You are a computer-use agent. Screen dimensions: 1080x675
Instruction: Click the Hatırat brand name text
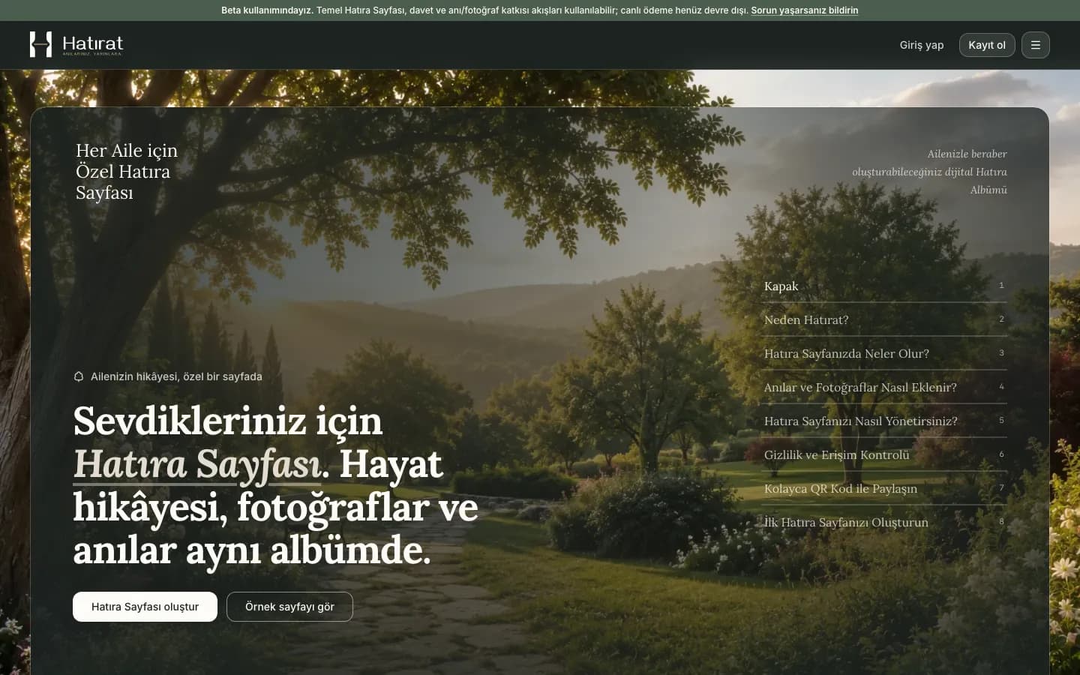click(x=93, y=43)
